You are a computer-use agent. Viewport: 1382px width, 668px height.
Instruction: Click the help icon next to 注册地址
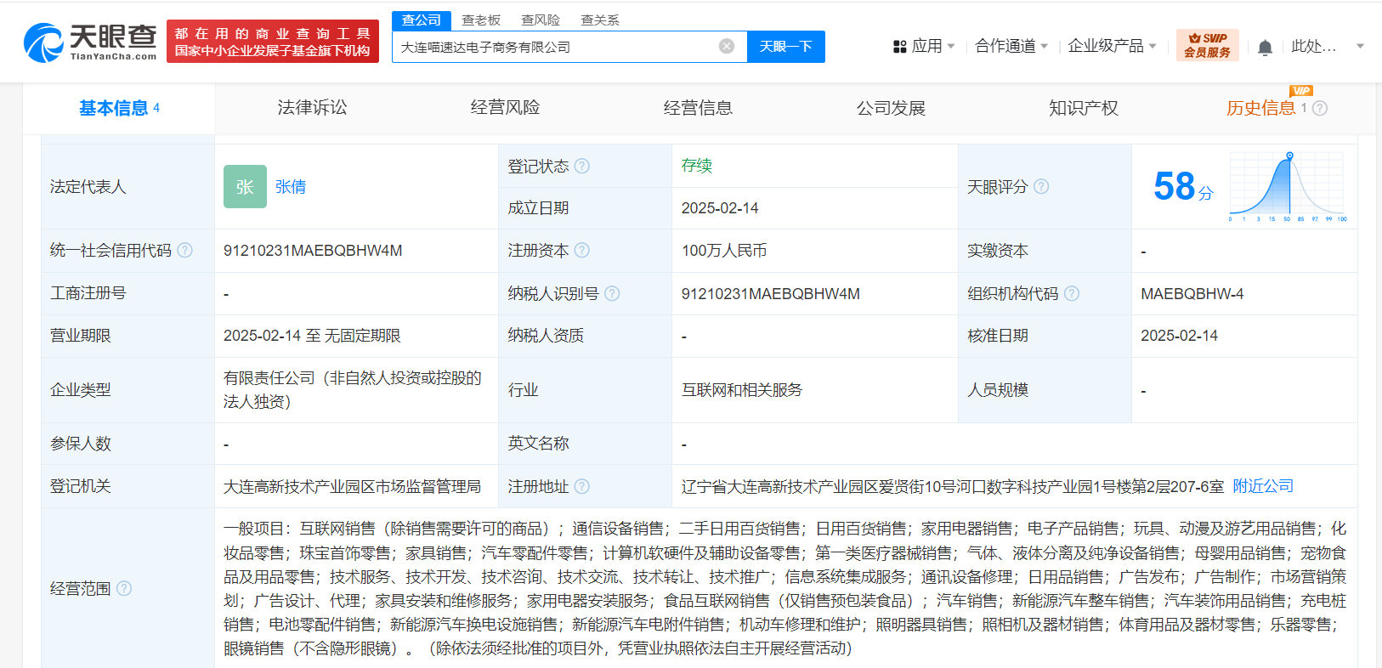tap(582, 486)
